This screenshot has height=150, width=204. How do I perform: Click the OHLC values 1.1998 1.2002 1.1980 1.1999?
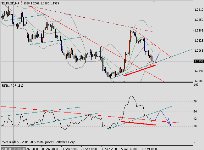pyautogui.click(x=40, y=3)
